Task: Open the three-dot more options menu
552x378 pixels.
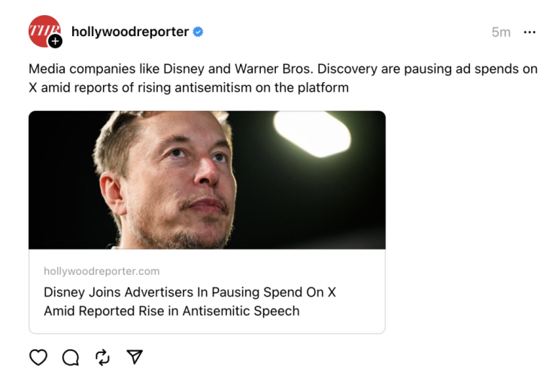Action: (x=529, y=32)
